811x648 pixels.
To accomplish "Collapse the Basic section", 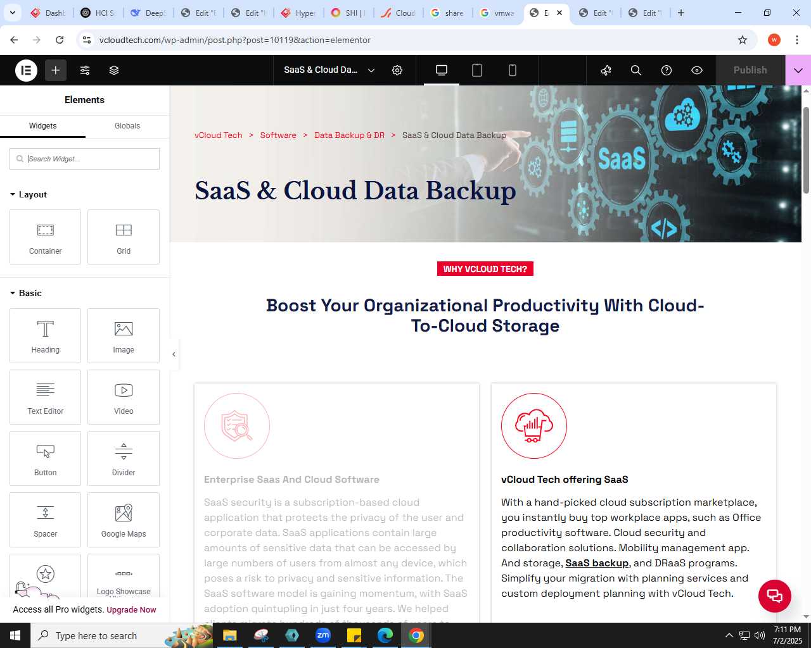I will [x=26, y=293].
